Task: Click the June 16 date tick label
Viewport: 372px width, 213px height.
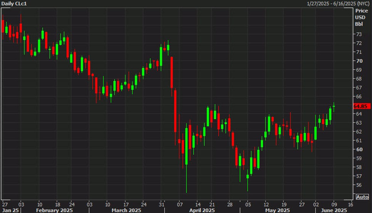Action: 350,203
